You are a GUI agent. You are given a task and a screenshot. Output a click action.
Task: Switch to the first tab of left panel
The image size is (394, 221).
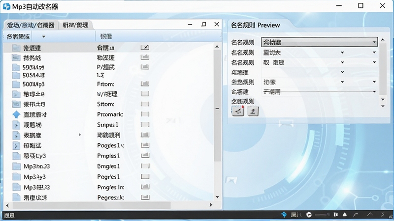pyautogui.click(x=31, y=25)
